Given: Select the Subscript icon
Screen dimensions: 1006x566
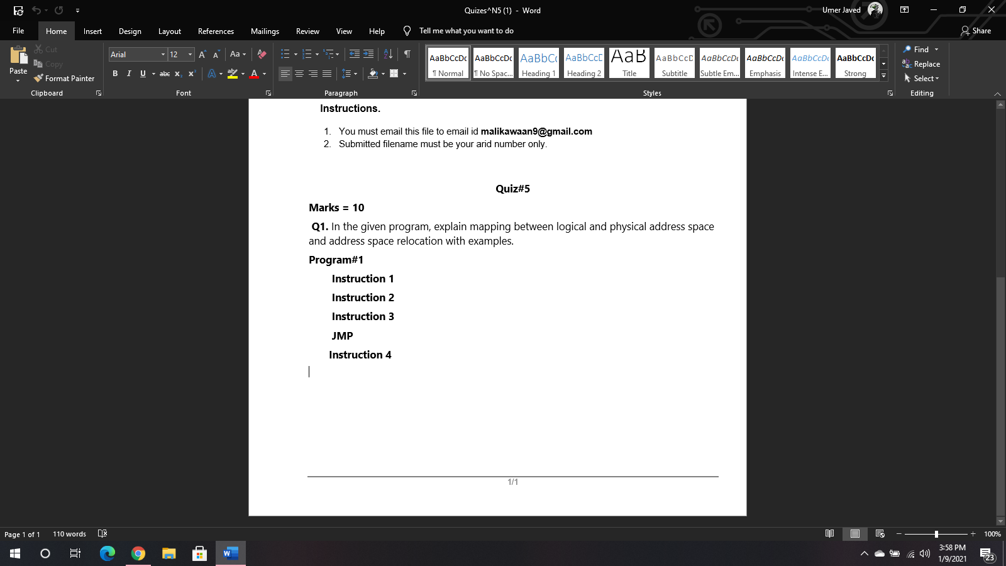Looking at the screenshot, I should pos(178,74).
